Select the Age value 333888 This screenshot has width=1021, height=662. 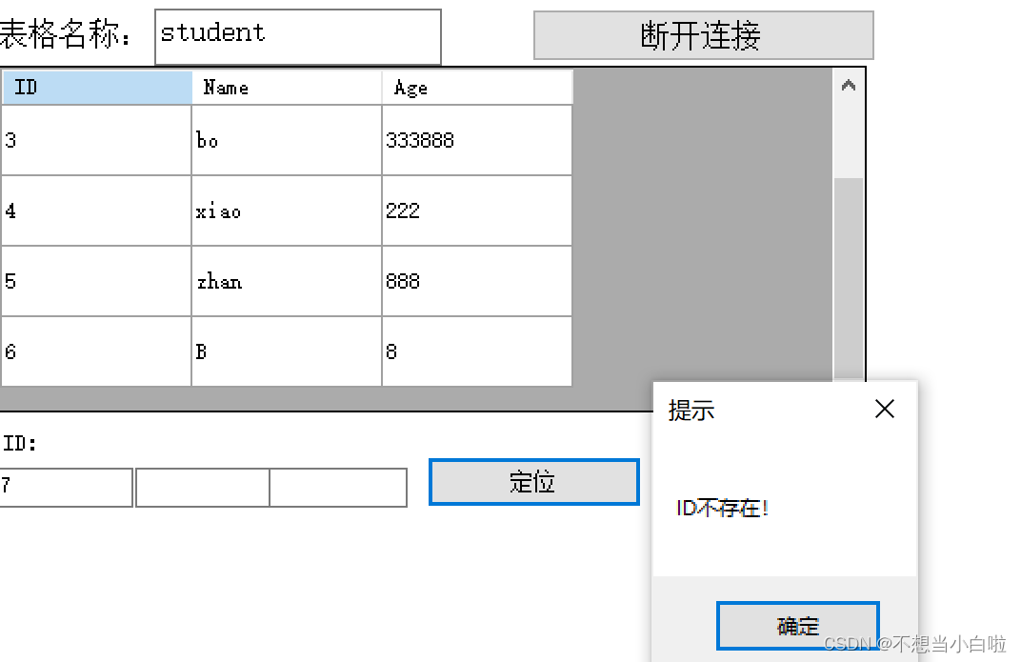(x=476, y=140)
